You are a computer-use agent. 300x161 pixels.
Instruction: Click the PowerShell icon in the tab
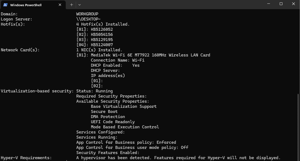click(5, 5)
